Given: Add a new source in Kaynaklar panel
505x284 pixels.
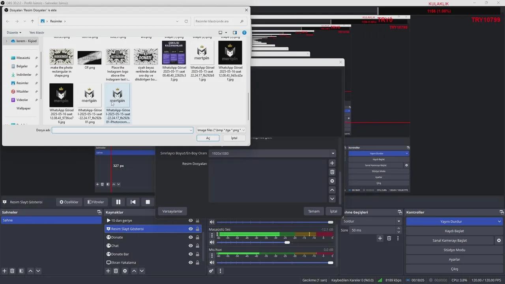Looking at the screenshot, I should tap(108, 271).
